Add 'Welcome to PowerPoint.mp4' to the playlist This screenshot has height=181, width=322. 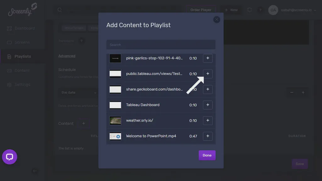208,136
